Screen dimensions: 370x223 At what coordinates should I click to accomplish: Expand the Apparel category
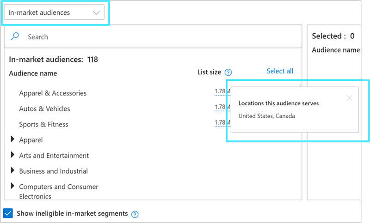pyautogui.click(x=12, y=140)
